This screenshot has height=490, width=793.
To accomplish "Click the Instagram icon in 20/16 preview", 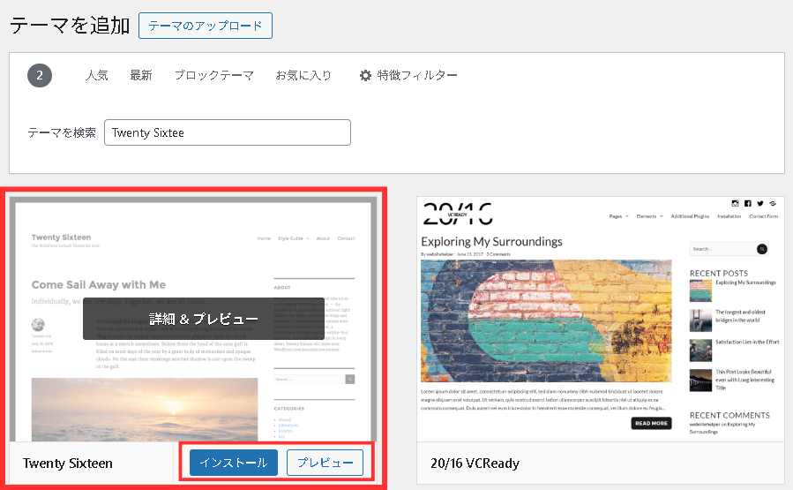I will (x=734, y=203).
